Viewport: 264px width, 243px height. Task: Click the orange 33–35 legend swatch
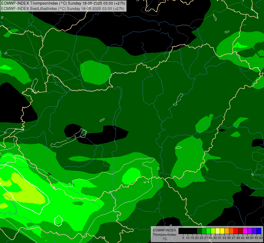(x=227, y=231)
